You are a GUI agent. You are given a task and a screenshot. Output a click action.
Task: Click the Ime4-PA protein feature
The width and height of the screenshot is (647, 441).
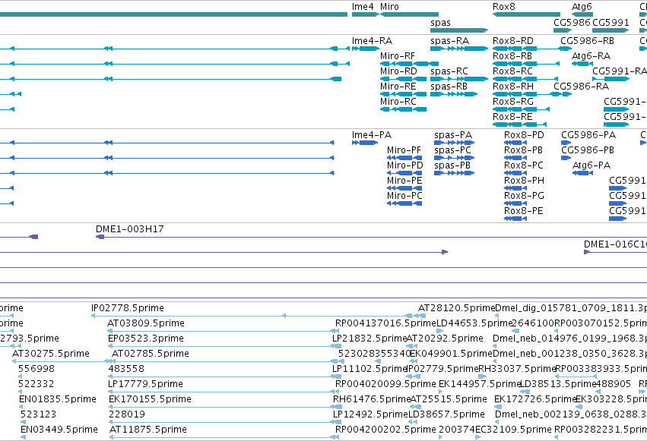click(x=365, y=143)
